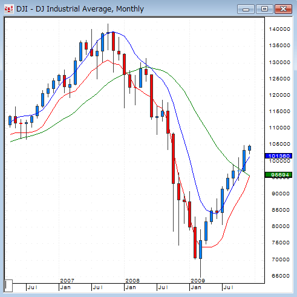Click the small box at the time axis start
The image size is (297, 297).
[8, 286]
